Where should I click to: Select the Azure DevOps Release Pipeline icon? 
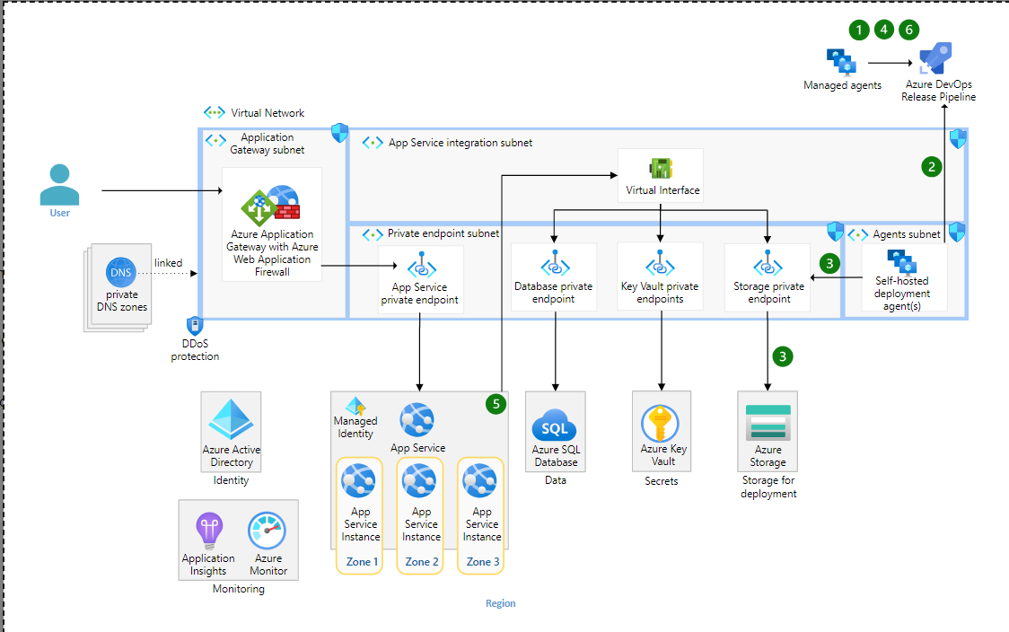[x=935, y=59]
